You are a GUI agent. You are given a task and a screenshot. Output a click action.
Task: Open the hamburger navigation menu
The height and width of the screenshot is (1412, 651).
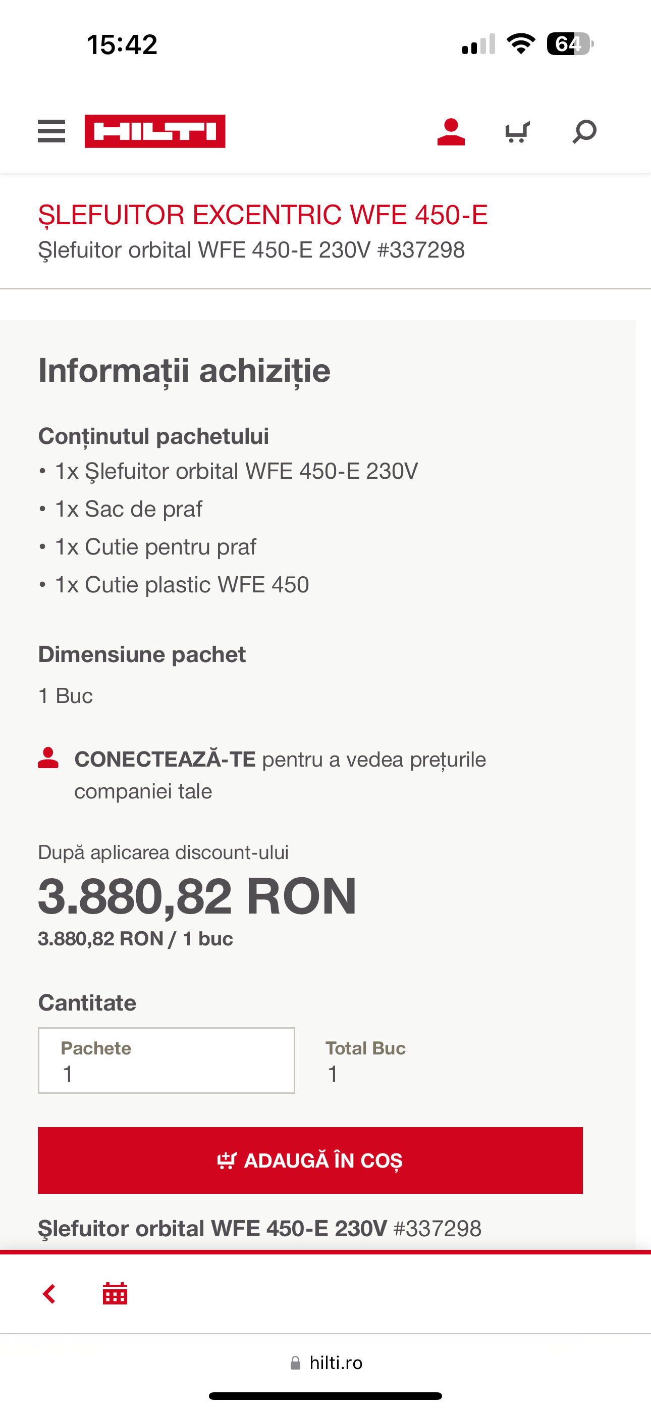click(x=51, y=131)
